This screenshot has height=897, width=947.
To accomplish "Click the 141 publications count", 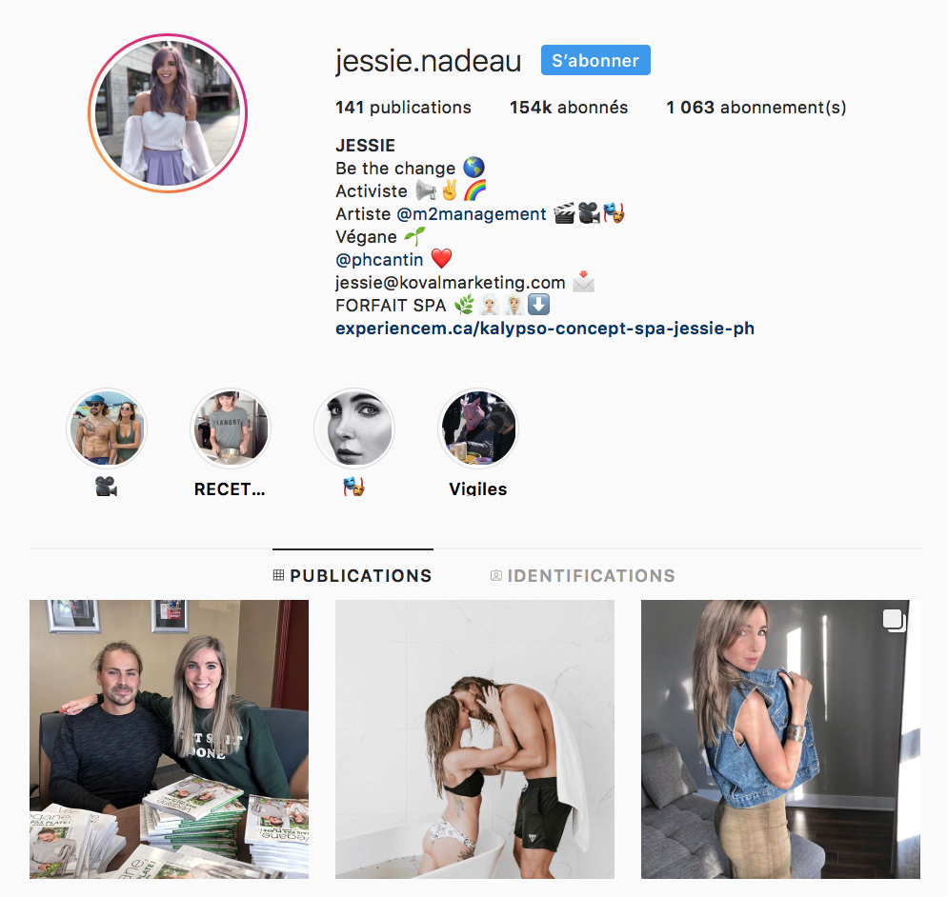I will (x=403, y=108).
